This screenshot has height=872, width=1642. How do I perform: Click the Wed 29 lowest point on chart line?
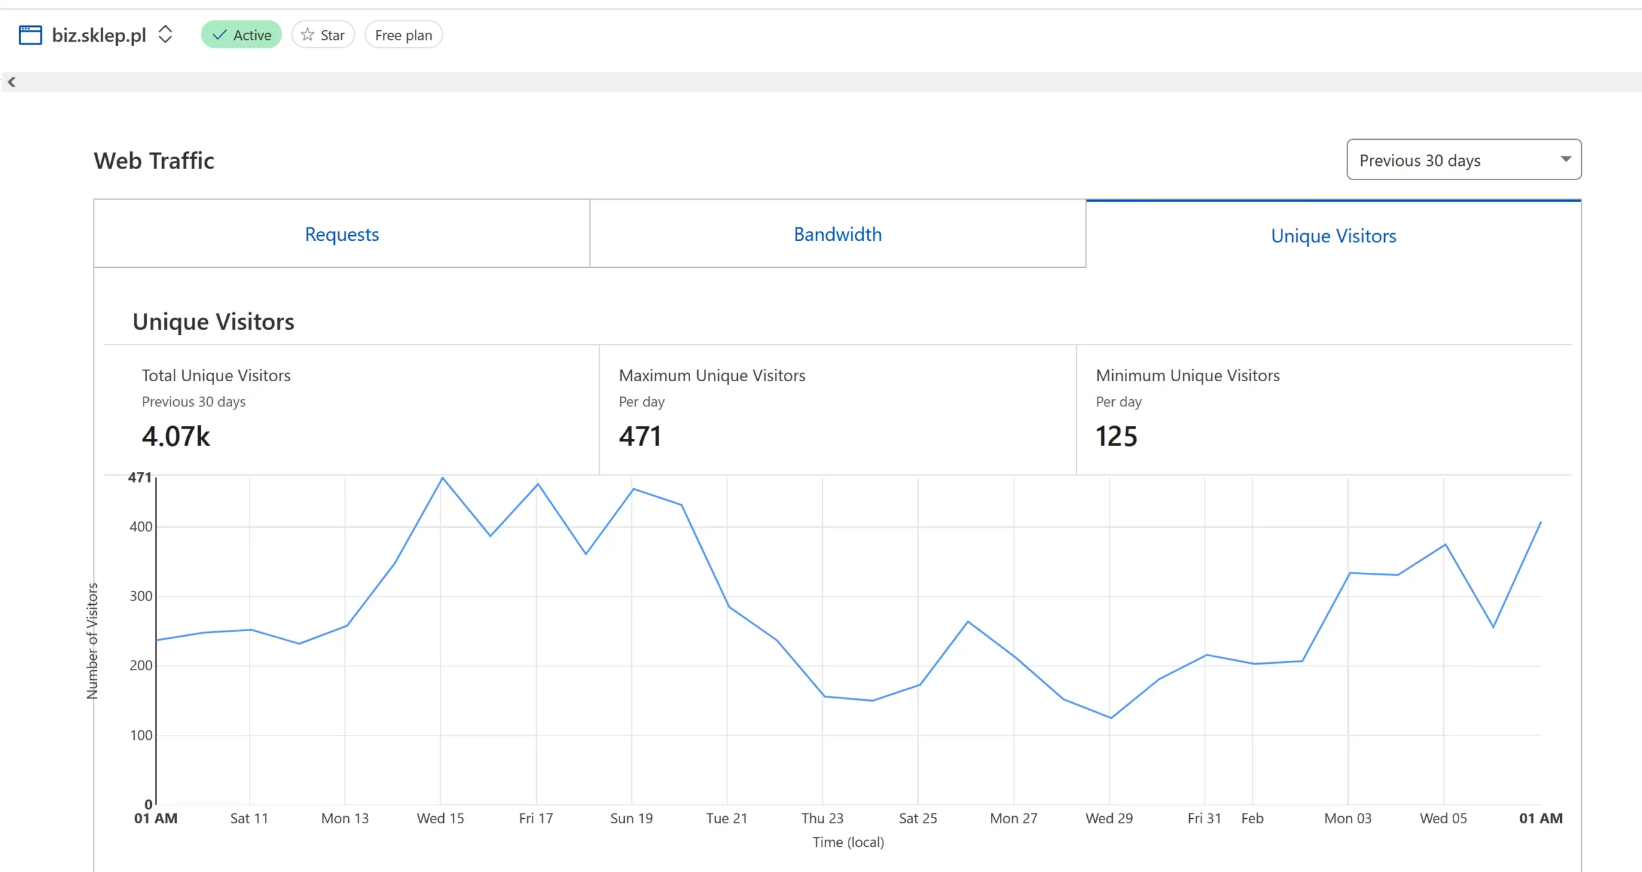1110,718
